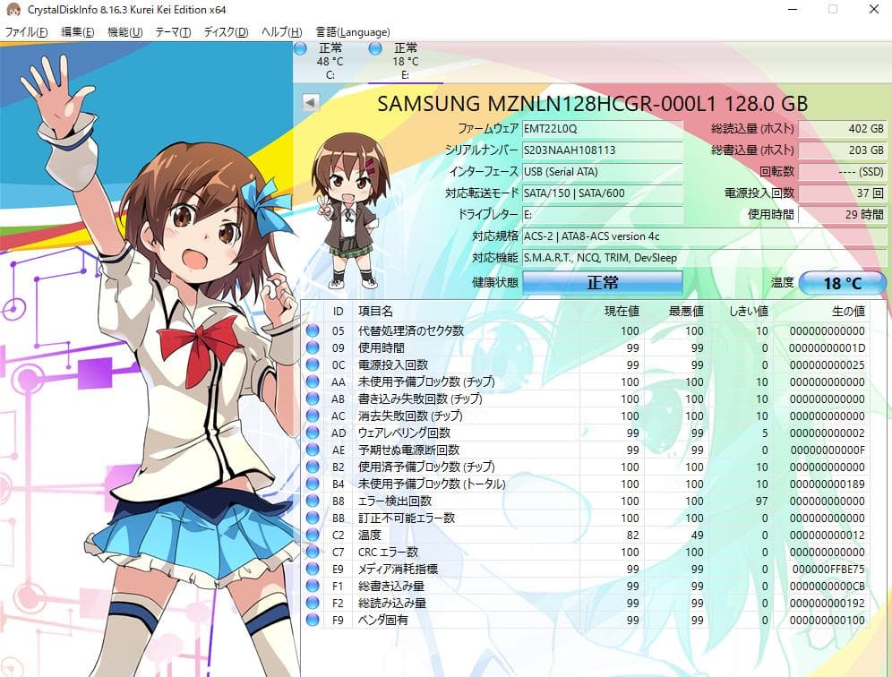Screen dimensions: 892x677
Task: Click the 現在値 column header
Action: tap(613, 312)
